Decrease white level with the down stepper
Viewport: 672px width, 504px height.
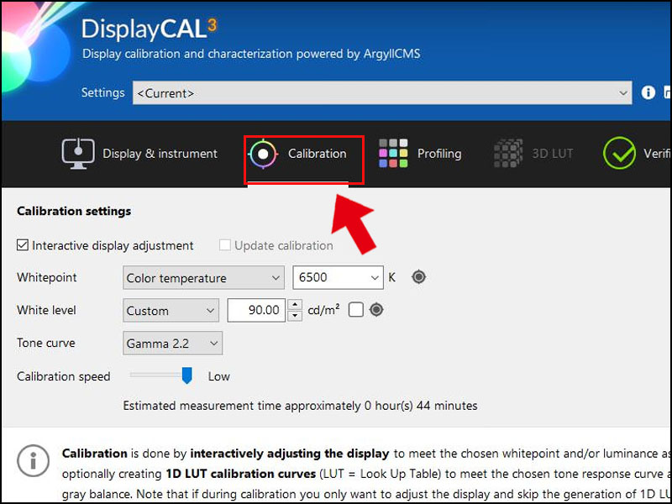pyautogui.click(x=295, y=316)
